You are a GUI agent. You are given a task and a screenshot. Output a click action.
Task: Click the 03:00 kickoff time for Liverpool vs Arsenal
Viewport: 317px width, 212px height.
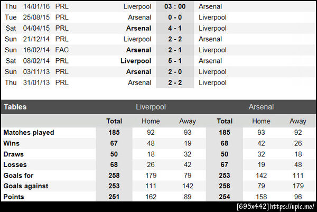click(174, 7)
